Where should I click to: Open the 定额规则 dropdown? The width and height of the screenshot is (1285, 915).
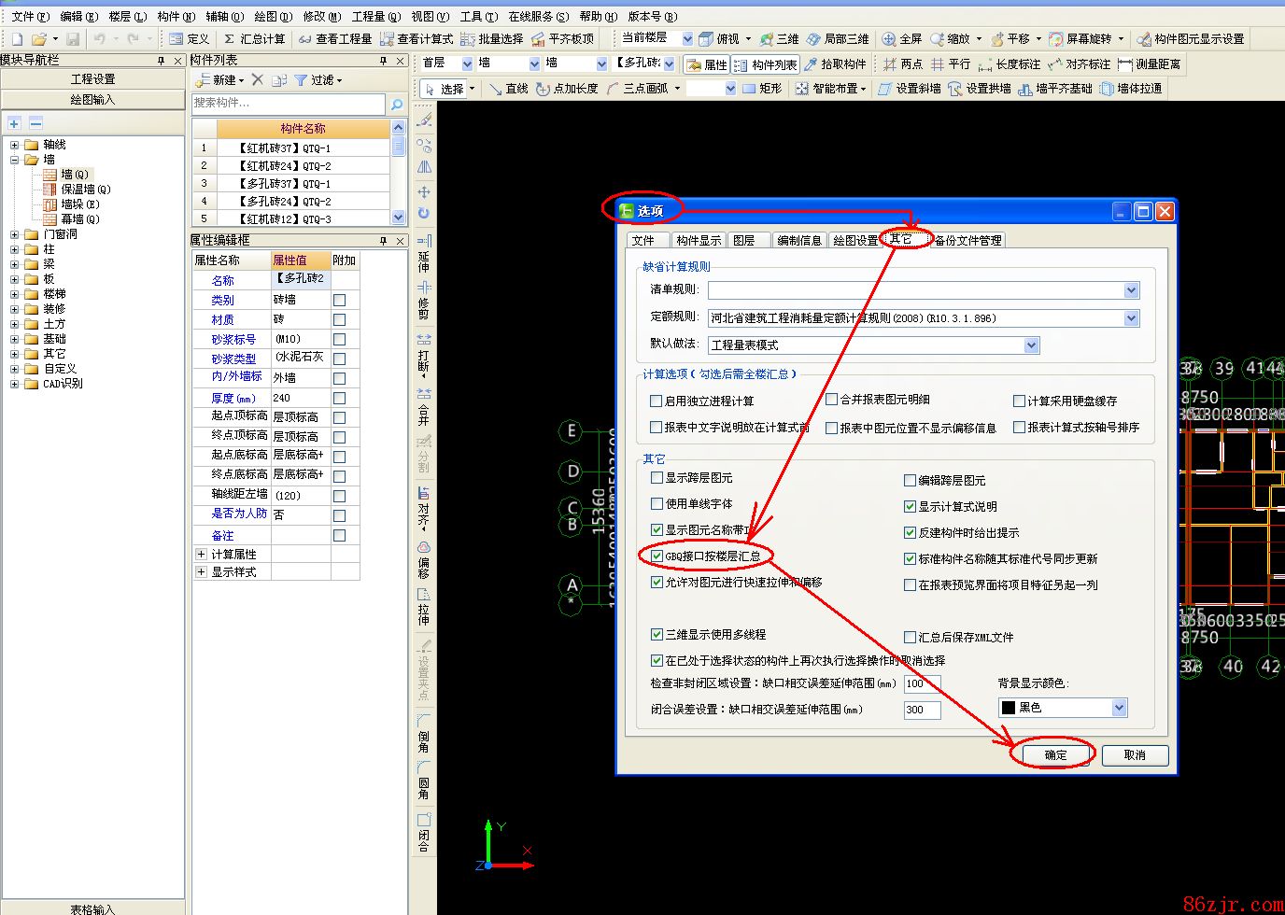[1131, 318]
